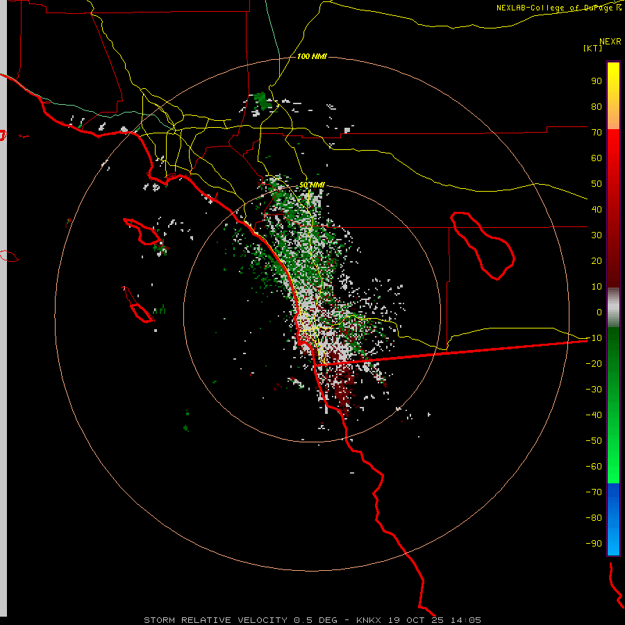The height and width of the screenshot is (625, 625).
Task: Select the -50 scale value
Action: pyautogui.click(x=594, y=441)
